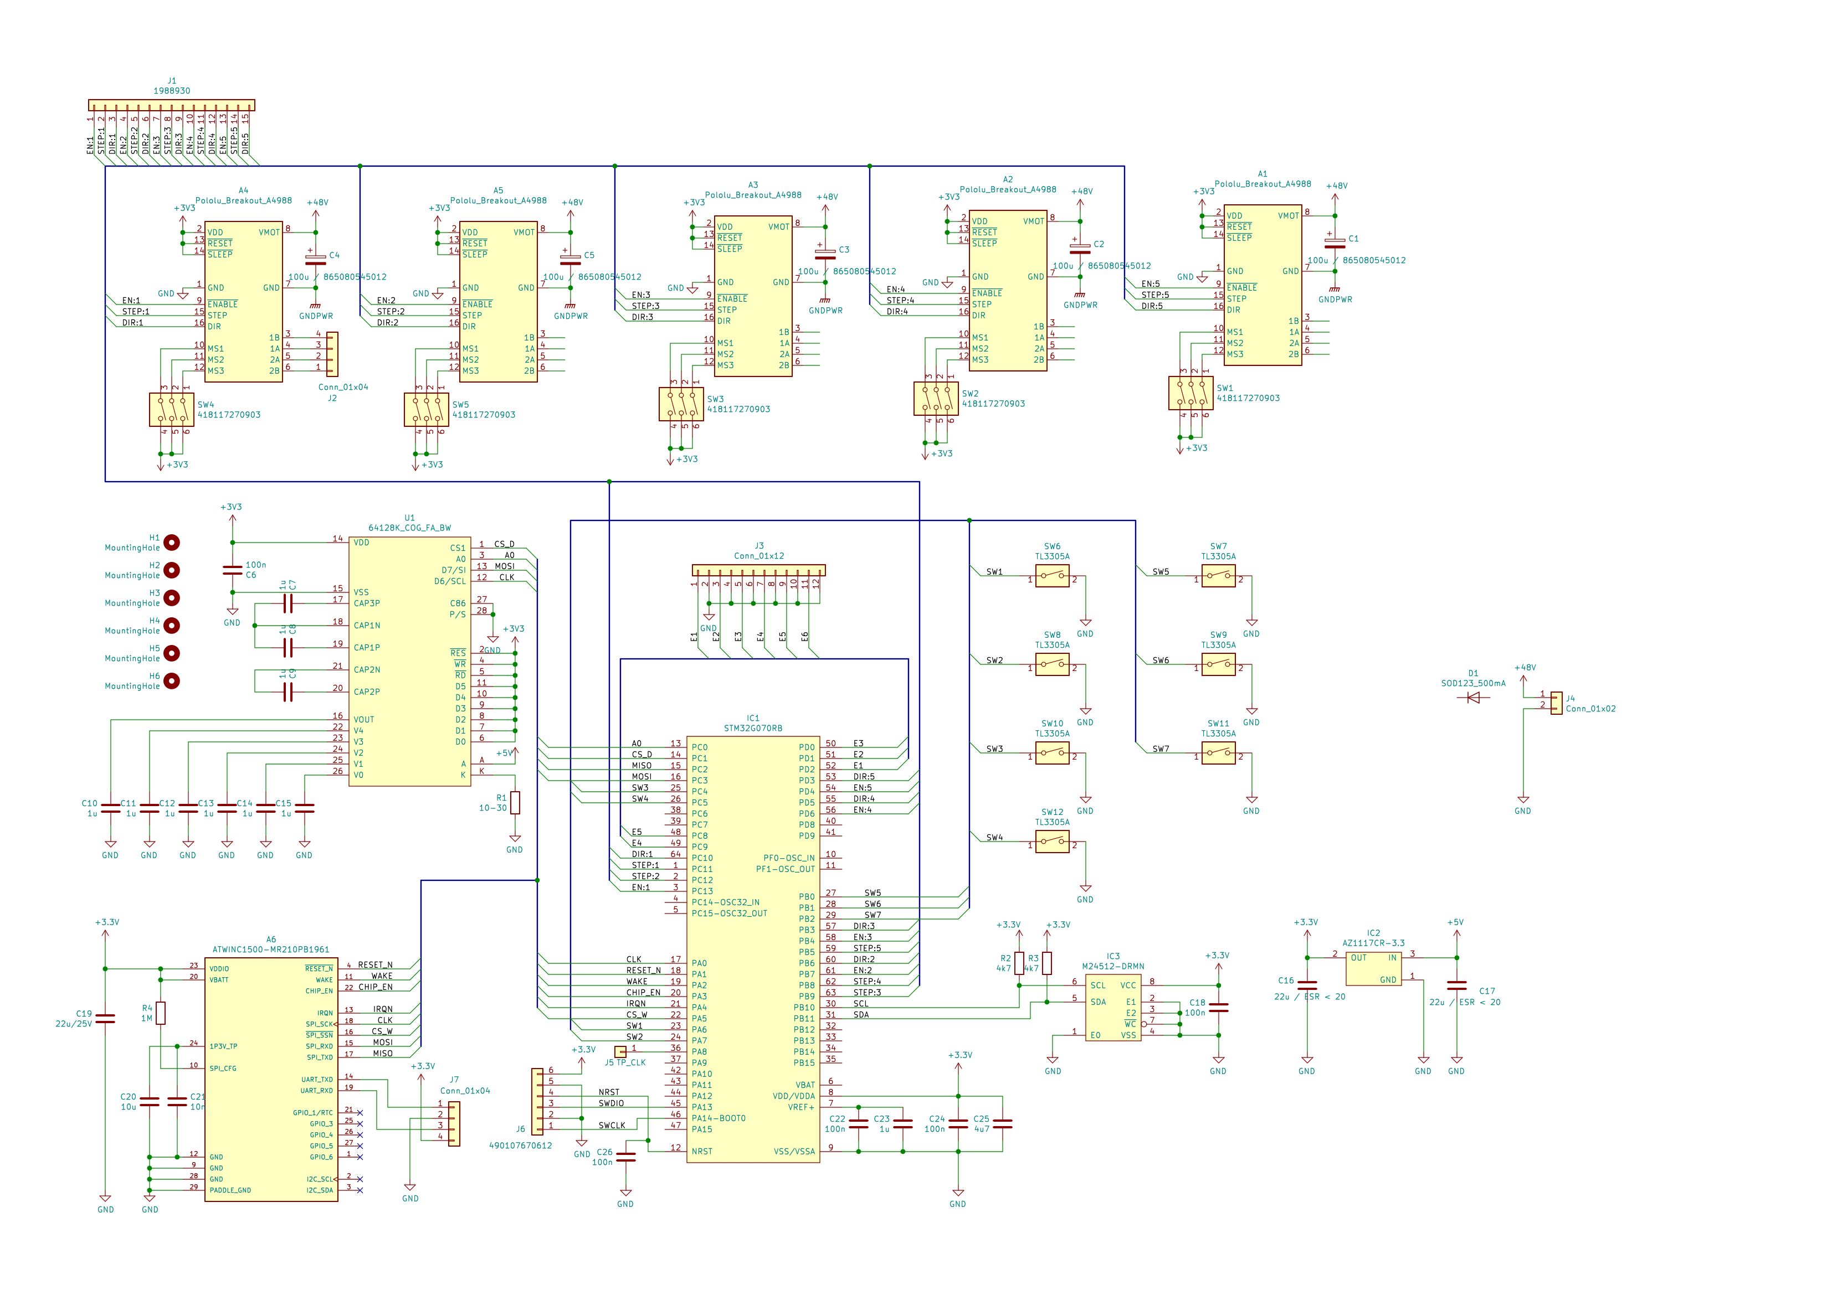This screenshot has height=1295, width=1832.
Task: Select the '+48V' power label above J4
Action: click(x=1525, y=668)
